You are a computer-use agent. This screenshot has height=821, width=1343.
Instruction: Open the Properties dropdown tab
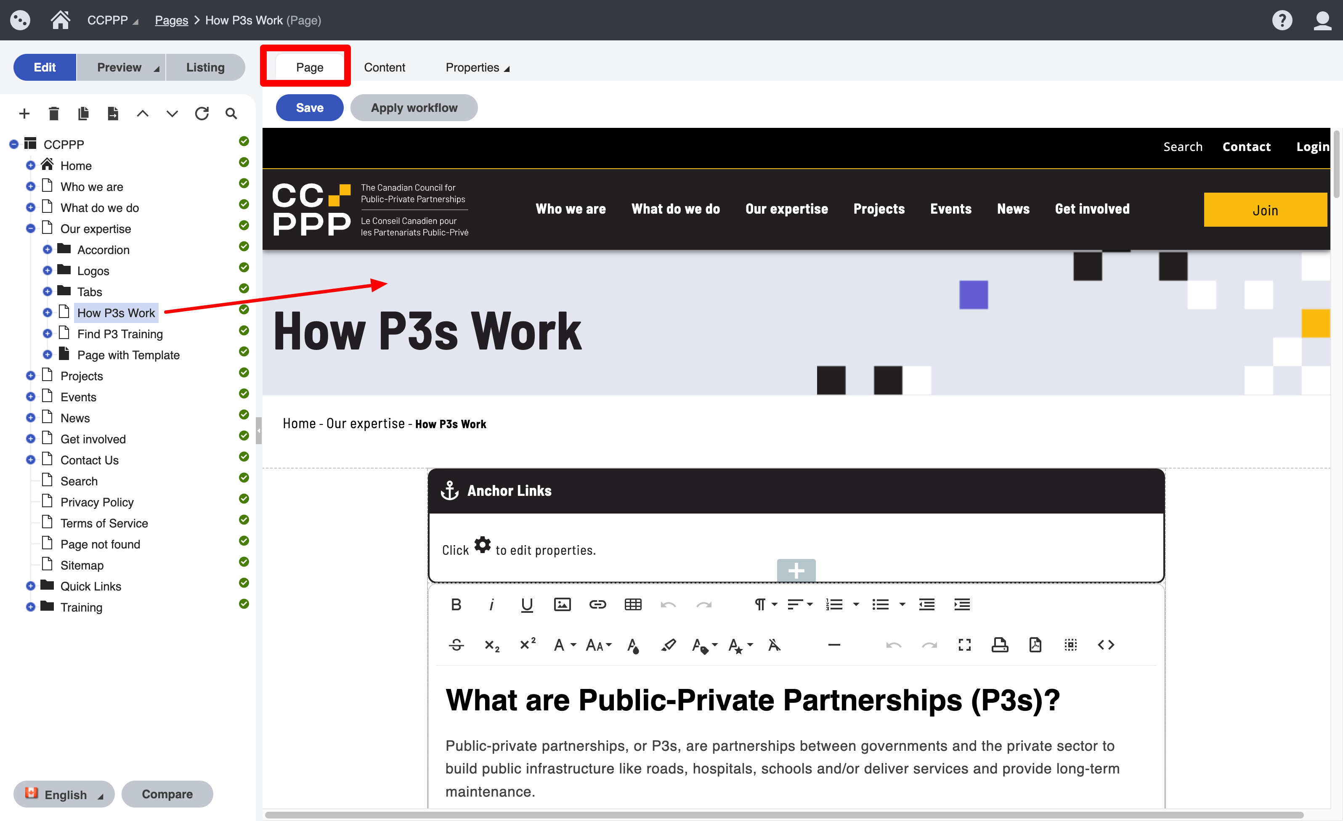click(x=478, y=68)
